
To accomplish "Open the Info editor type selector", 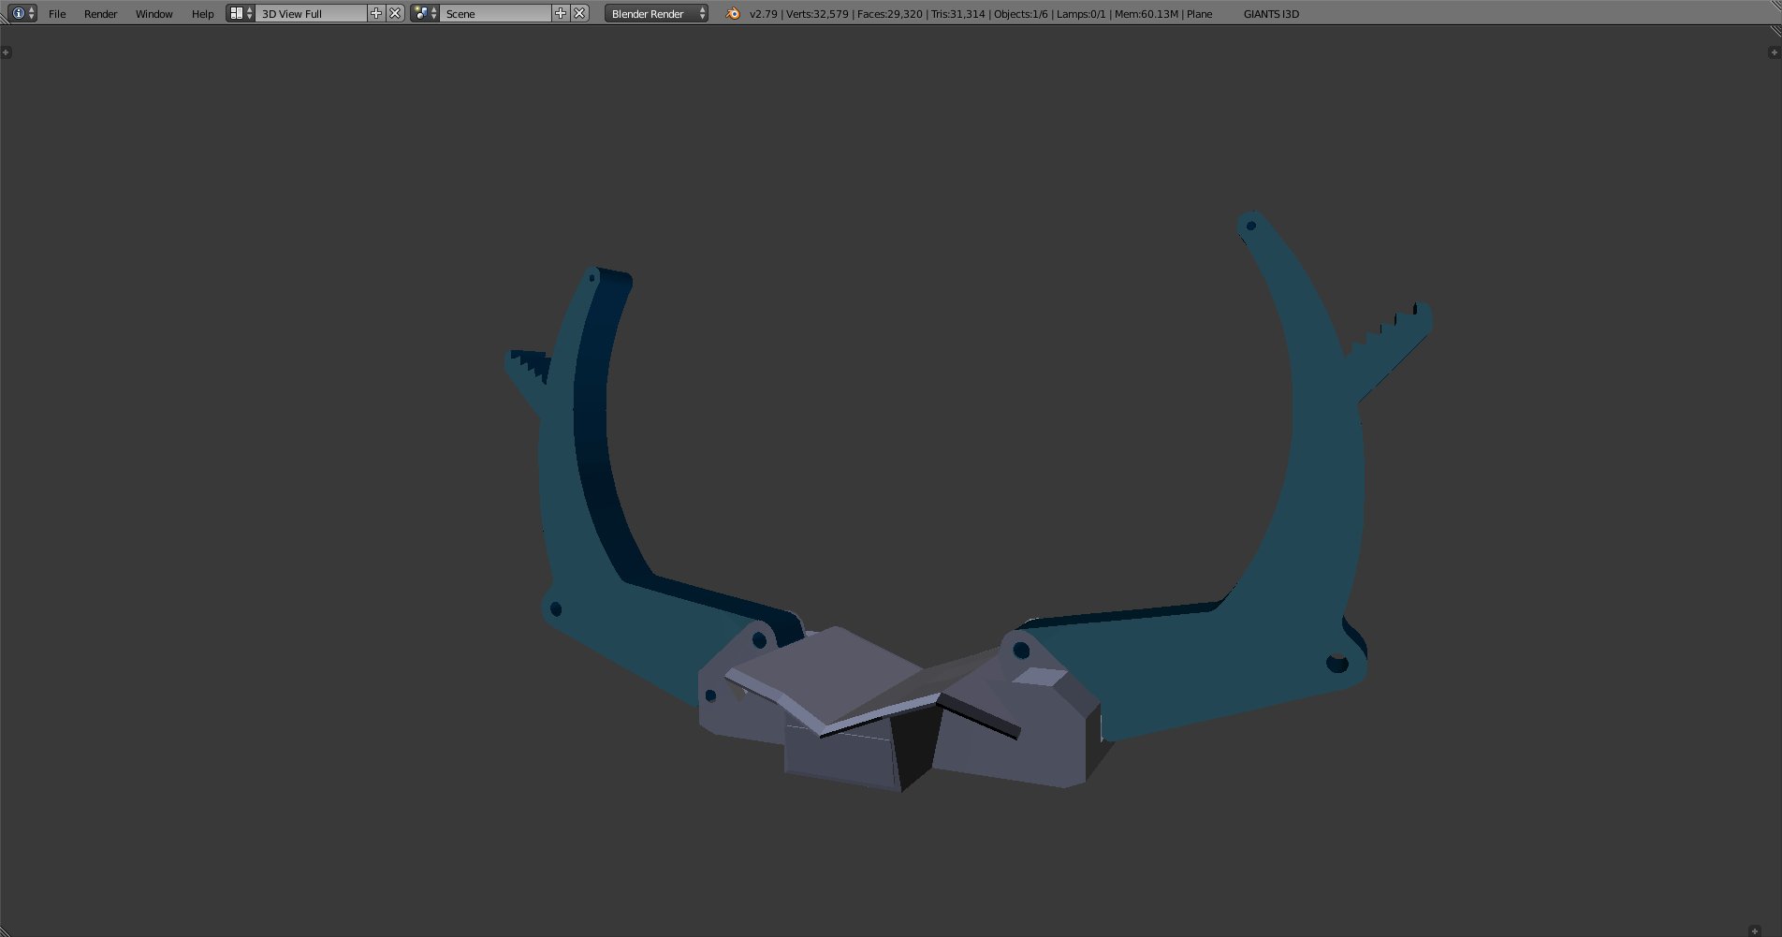I will pos(22,13).
